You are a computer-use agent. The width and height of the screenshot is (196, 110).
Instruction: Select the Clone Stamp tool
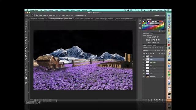click(x=26, y=43)
